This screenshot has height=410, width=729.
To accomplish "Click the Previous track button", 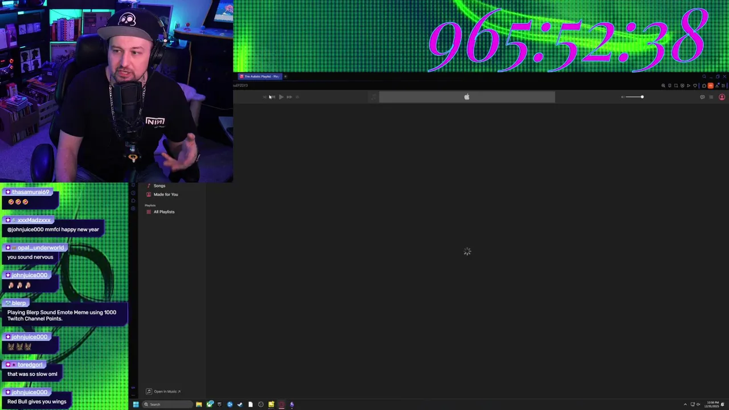I will [272, 97].
